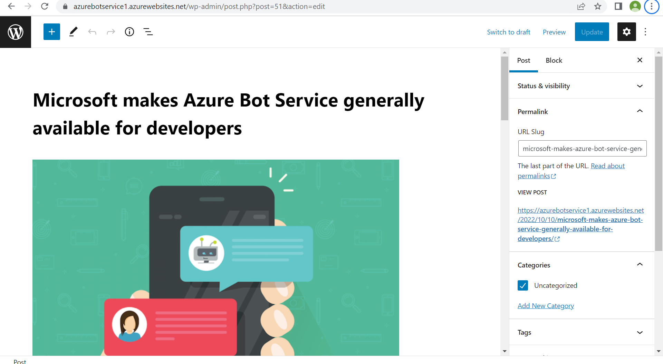
Task: Select the chatbot featured image block
Action: tap(216, 257)
